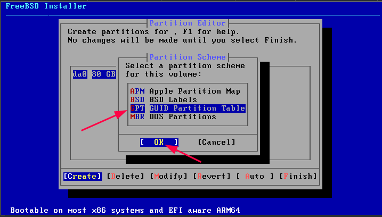This screenshot has height=217, width=382.
Task: Choose BSD Labels partition scheme
Action: click(164, 100)
